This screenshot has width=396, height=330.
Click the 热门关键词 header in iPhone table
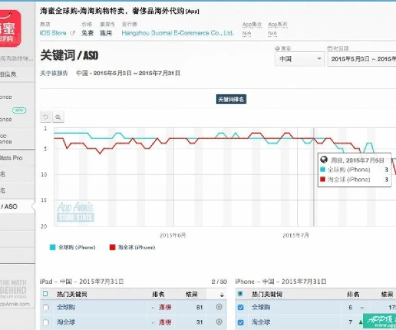(267, 294)
